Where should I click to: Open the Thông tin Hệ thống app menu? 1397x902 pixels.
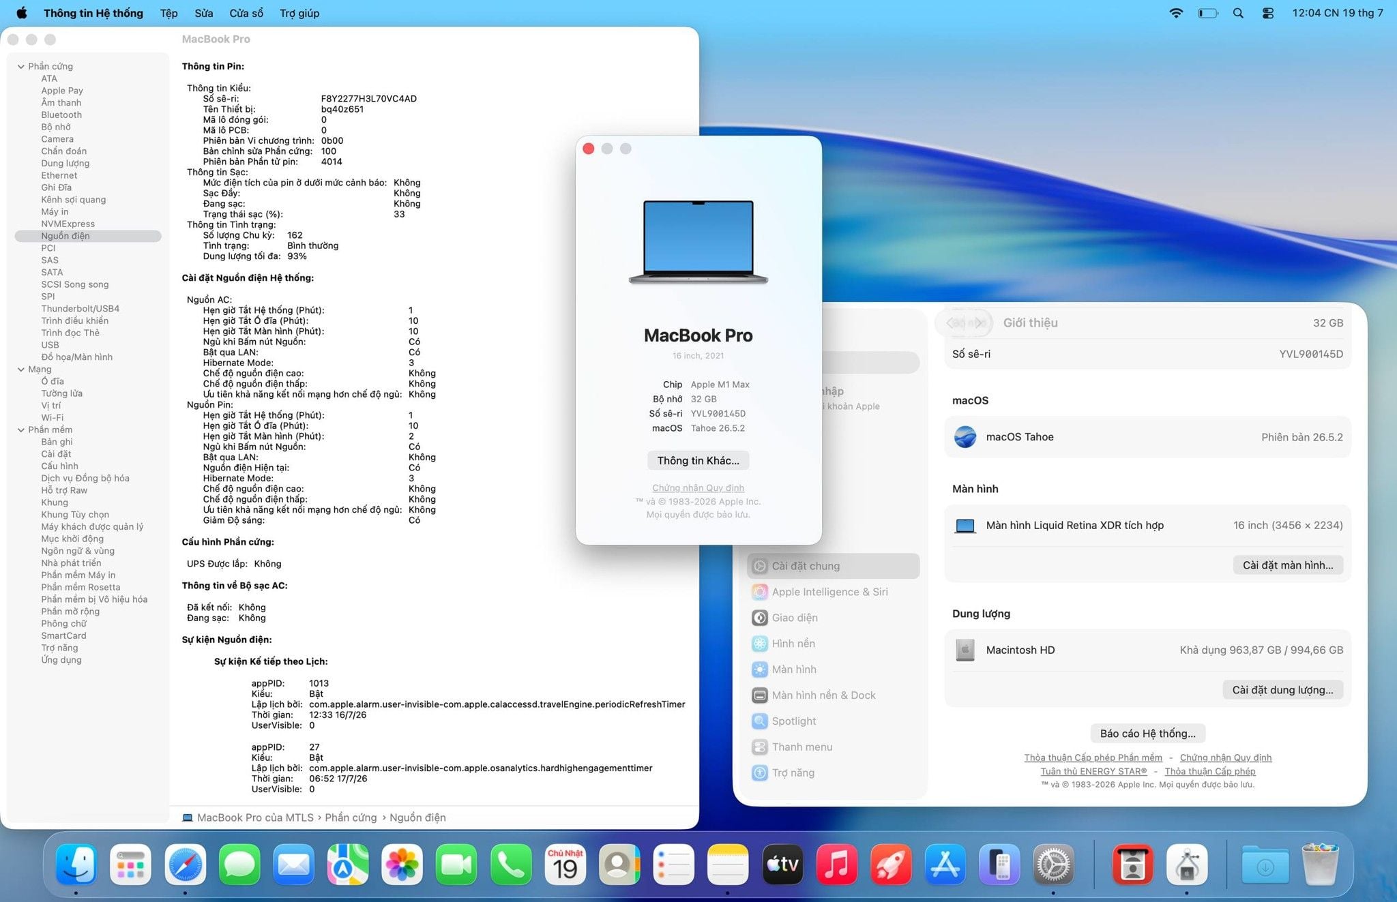coord(93,13)
